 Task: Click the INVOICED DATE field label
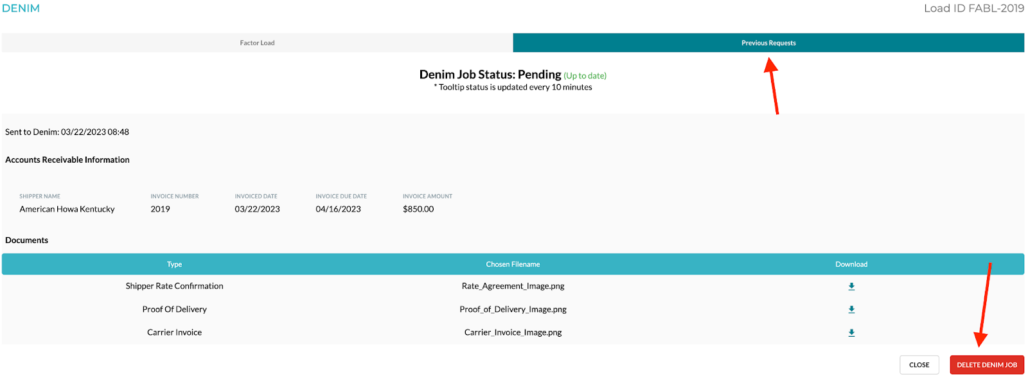point(256,197)
